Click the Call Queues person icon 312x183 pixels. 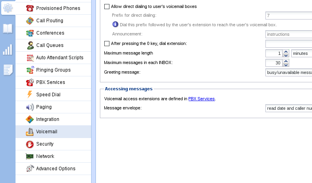pos(30,45)
